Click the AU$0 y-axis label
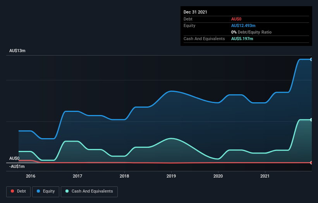318x203 pixels. (14, 158)
